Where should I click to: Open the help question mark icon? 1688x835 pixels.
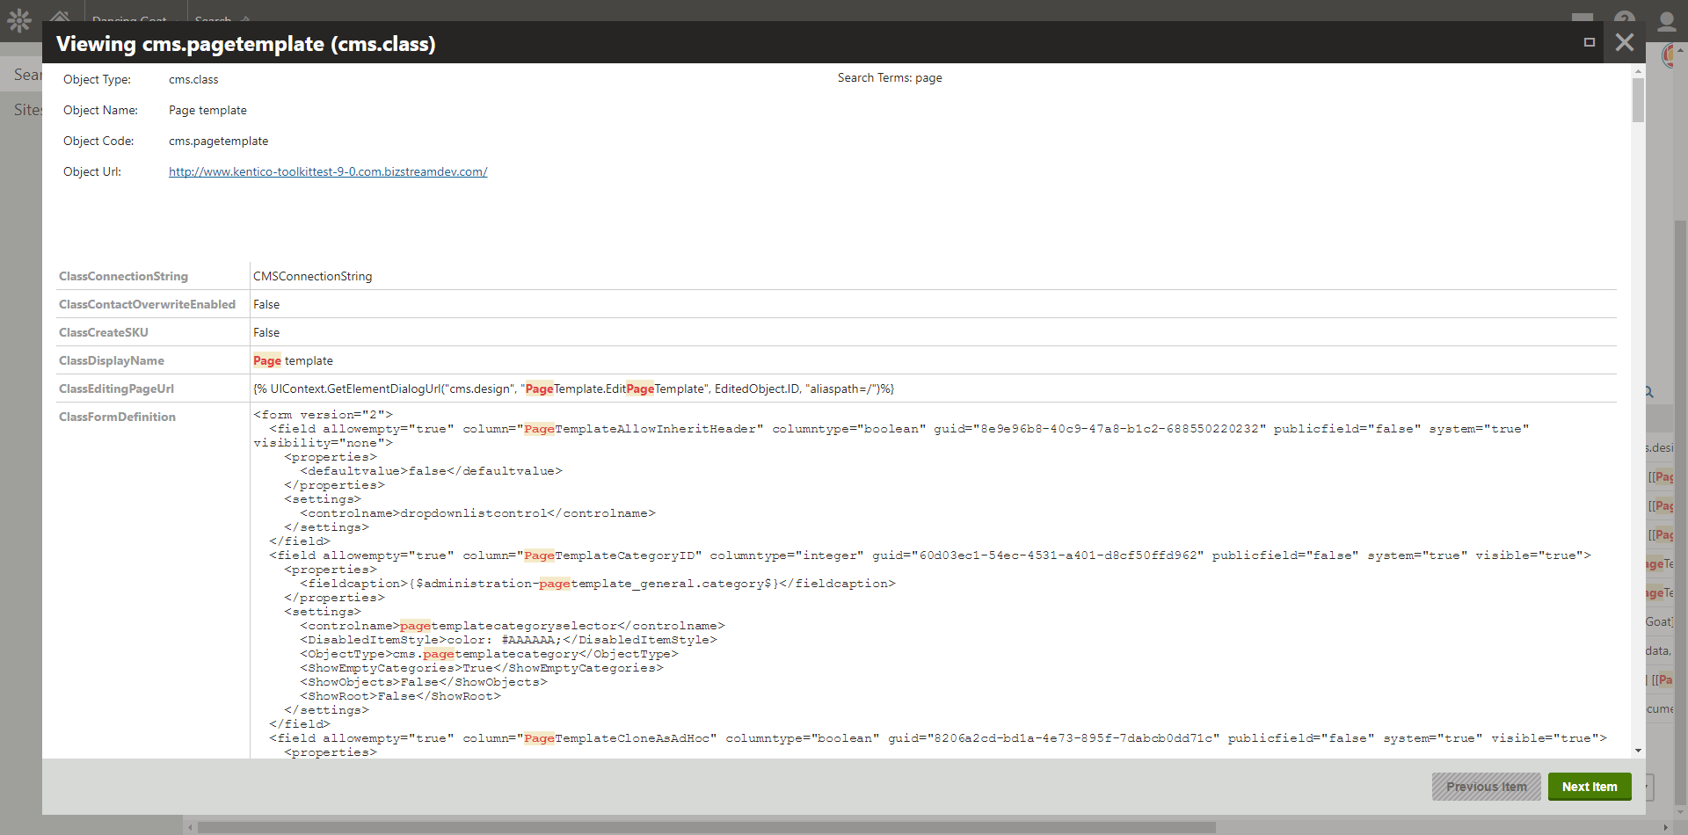[x=1625, y=19]
